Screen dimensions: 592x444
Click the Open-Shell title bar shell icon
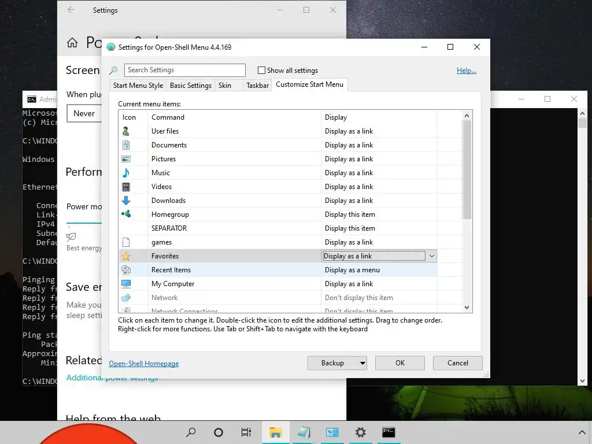point(110,47)
